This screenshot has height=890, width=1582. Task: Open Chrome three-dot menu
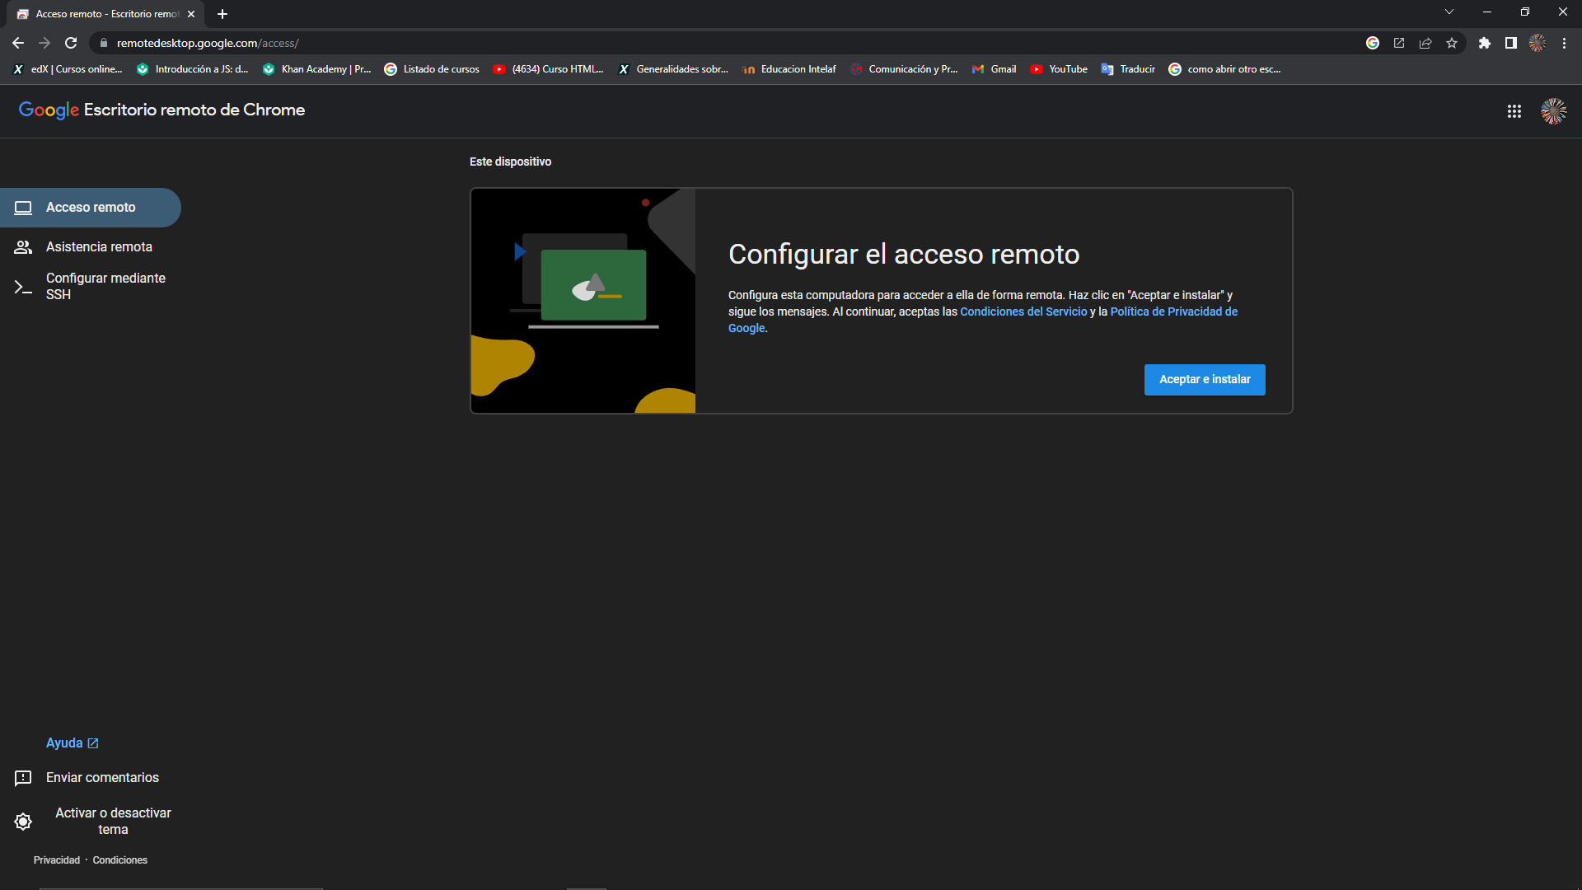[1564, 43]
